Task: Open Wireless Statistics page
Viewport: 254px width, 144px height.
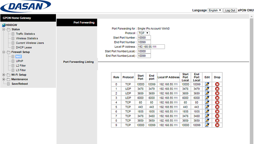Action: (27, 38)
